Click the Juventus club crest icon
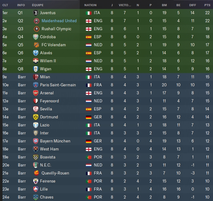Screen dimensions: 213x201 pyautogui.click(x=36, y=13)
